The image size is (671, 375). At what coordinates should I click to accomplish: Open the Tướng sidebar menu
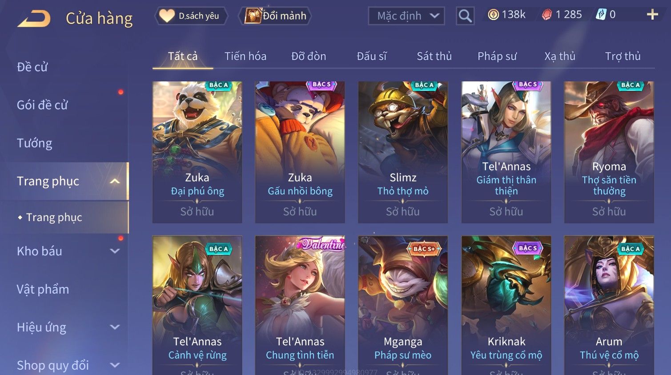coord(35,143)
